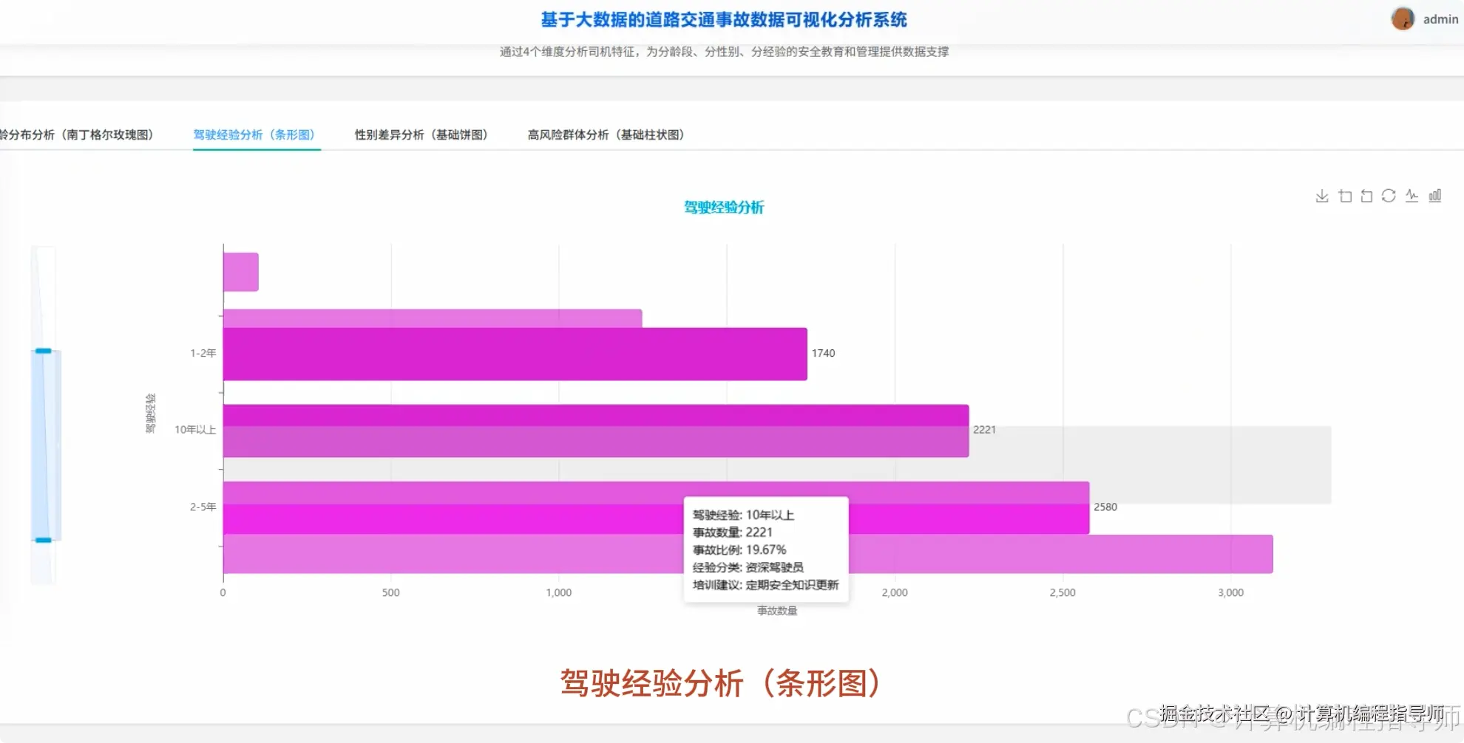Switch to the 性别差异分析（基础饼图） tab
The width and height of the screenshot is (1464, 743).
point(421,134)
